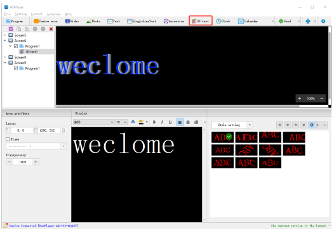The height and width of the screenshot is (231, 334).
Task: Align text right
Action: (x=196, y=122)
